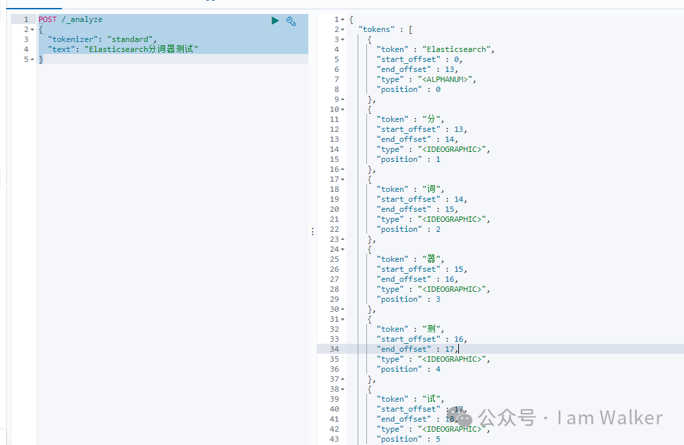
Task: Click "<IDEOGRAPHIC>" type on response line 14
Action: pos(452,149)
